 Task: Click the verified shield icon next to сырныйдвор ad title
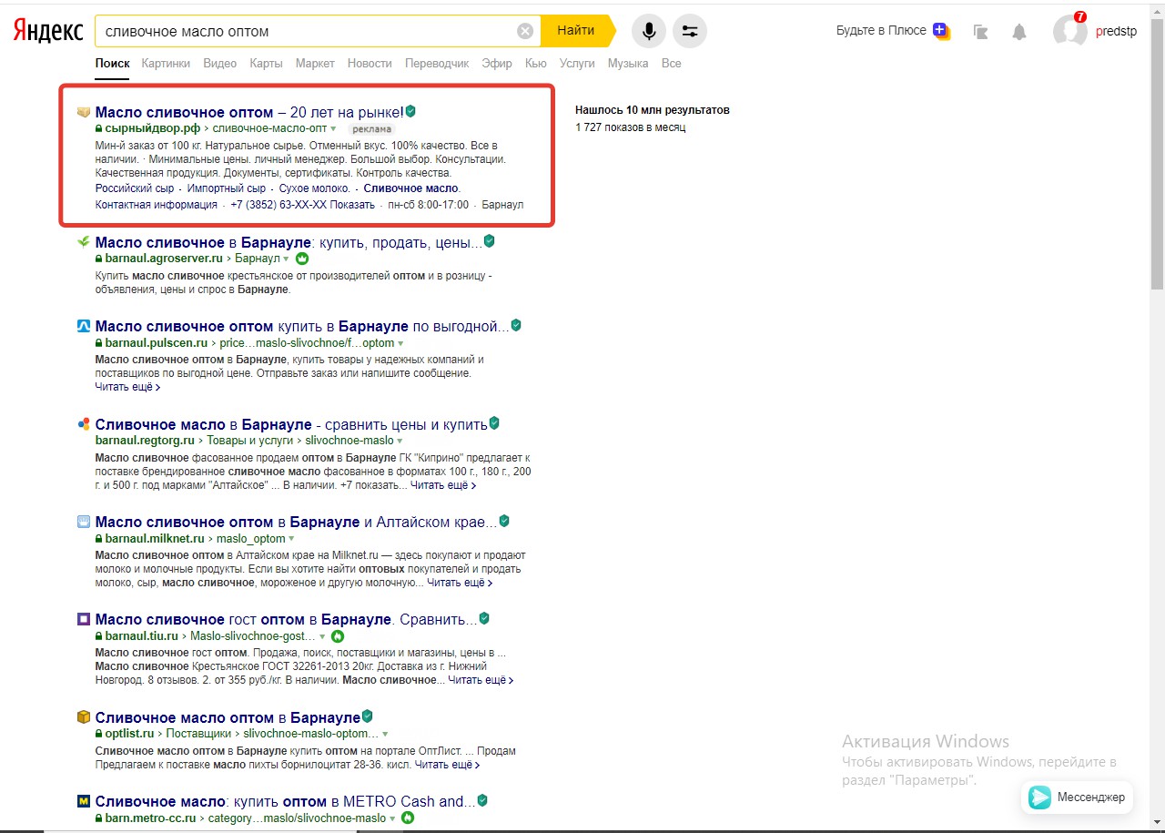pyautogui.click(x=410, y=111)
